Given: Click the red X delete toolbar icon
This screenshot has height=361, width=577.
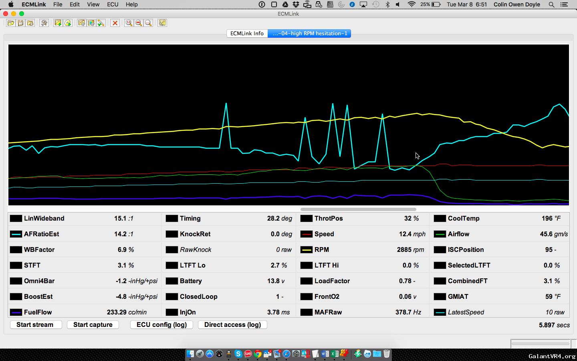Looking at the screenshot, I should pyautogui.click(x=115, y=23).
